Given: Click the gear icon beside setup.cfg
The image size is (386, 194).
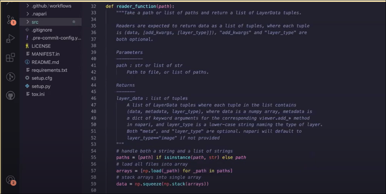Looking at the screenshot, I should tap(27, 78).
